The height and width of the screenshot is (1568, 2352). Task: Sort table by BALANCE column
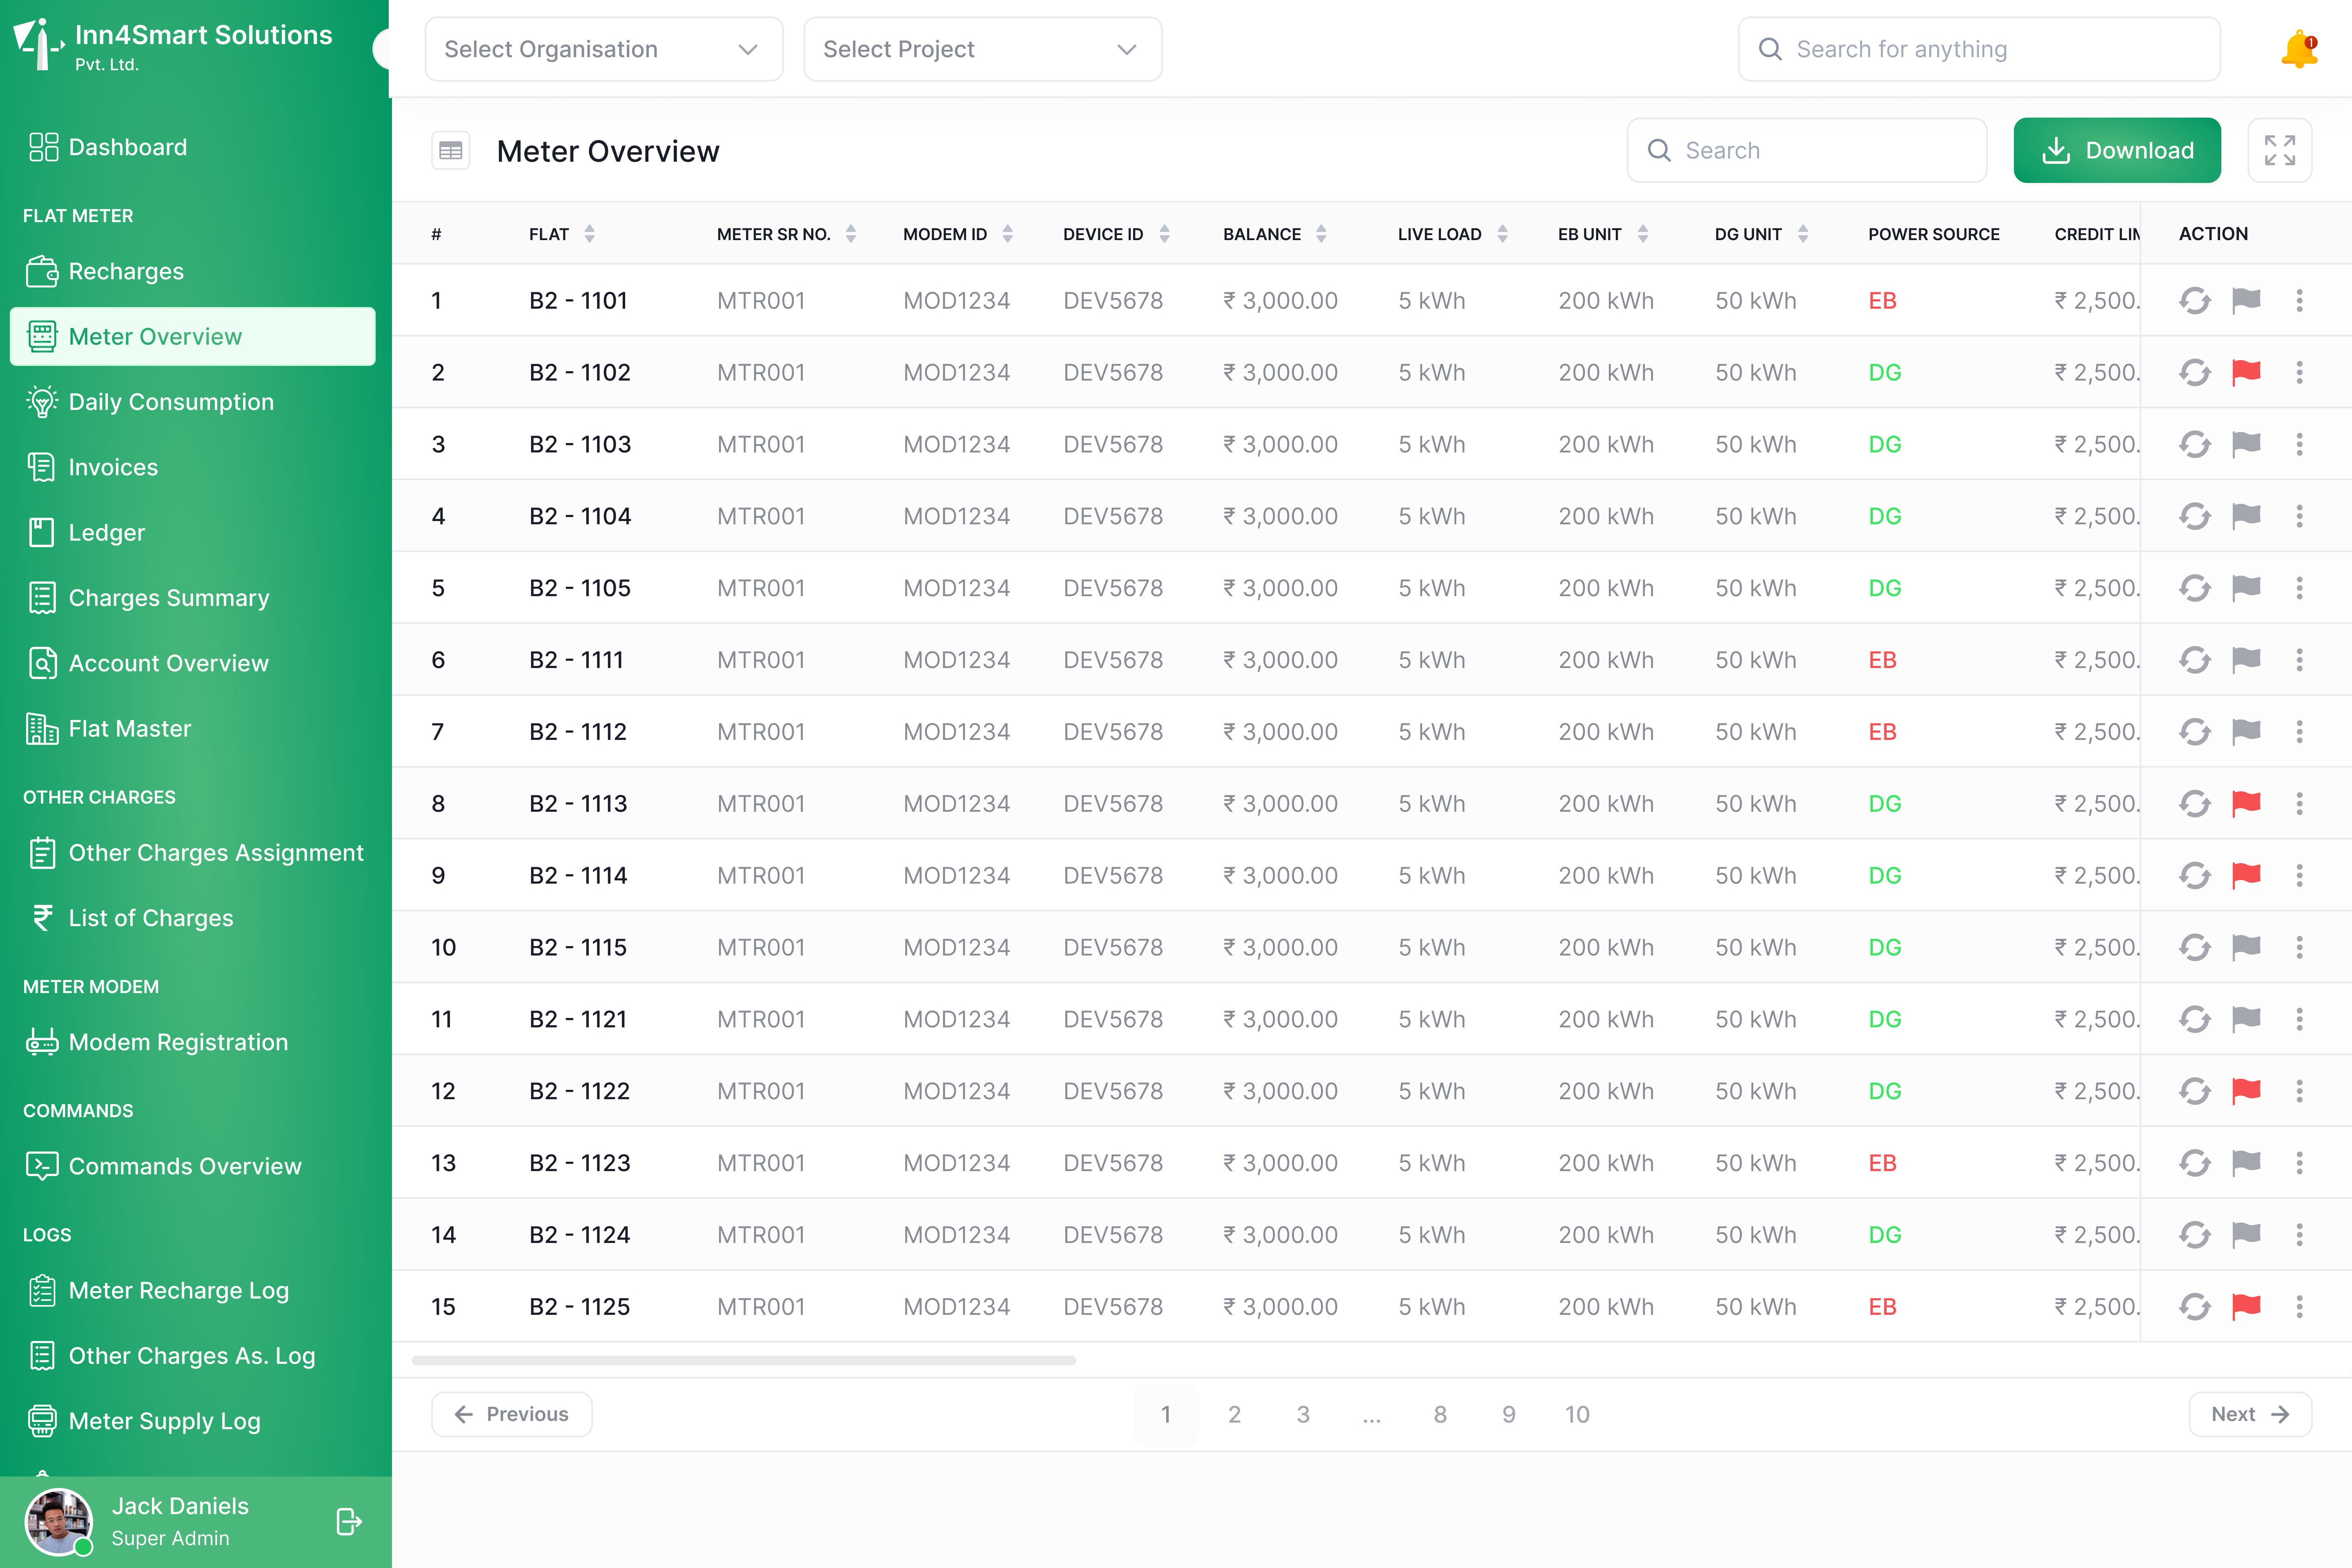click(1321, 234)
